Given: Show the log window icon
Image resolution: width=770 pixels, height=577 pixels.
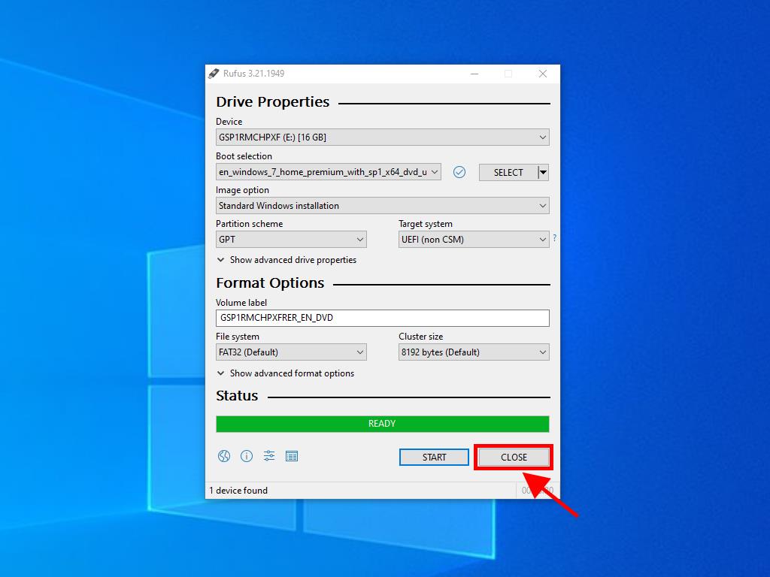Looking at the screenshot, I should click(292, 456).
